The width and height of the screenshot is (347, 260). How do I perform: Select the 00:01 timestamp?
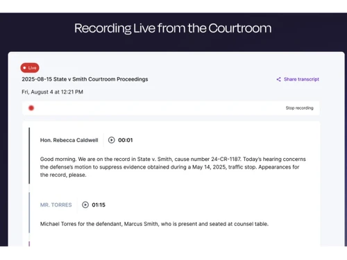pyautogui.click(x=126, y=140)
